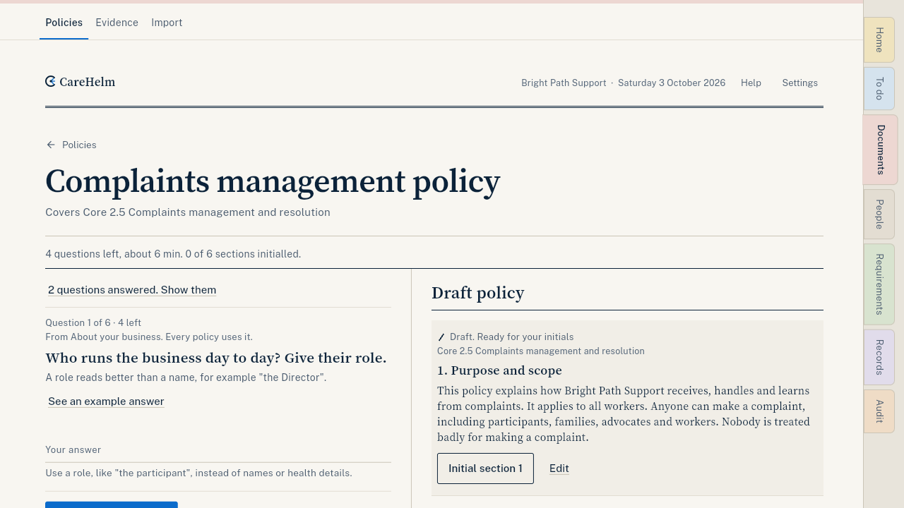Click Draft. Ready for your initials status
The width and height of the screenshot is (904, 508).
point(512,337)
